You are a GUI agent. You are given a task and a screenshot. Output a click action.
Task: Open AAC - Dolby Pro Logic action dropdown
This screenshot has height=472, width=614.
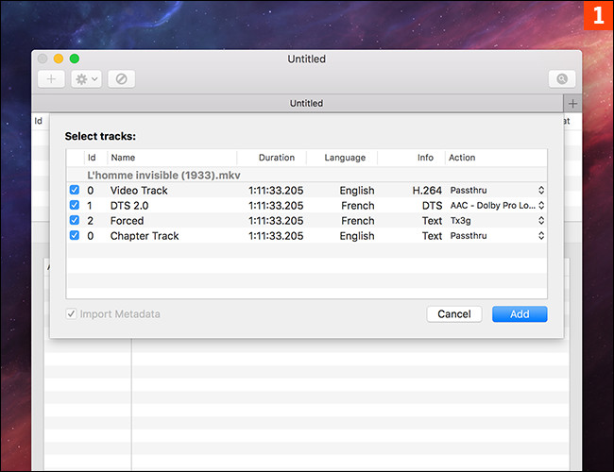click(497, 206)
